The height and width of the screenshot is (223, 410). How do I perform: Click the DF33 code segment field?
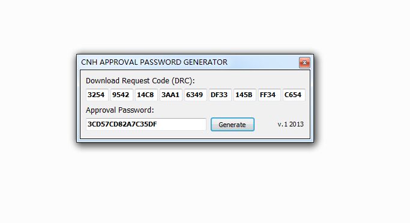[220, 95]
